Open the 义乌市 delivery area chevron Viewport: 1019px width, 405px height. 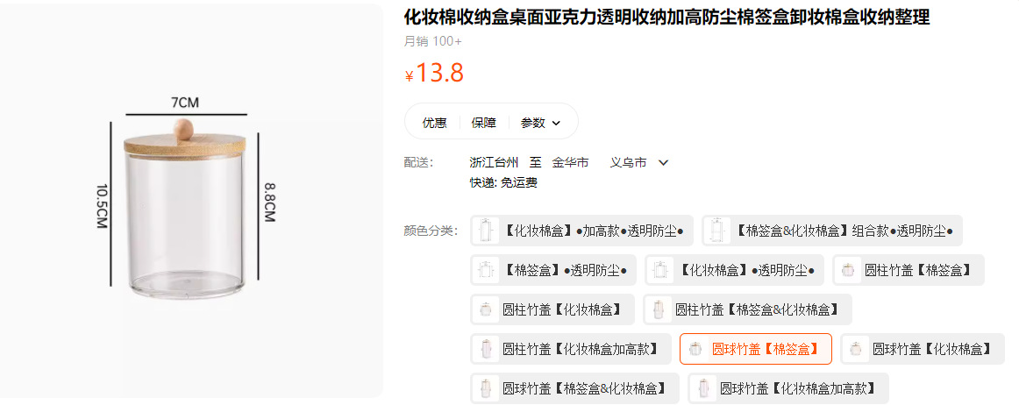pos(663,162)
